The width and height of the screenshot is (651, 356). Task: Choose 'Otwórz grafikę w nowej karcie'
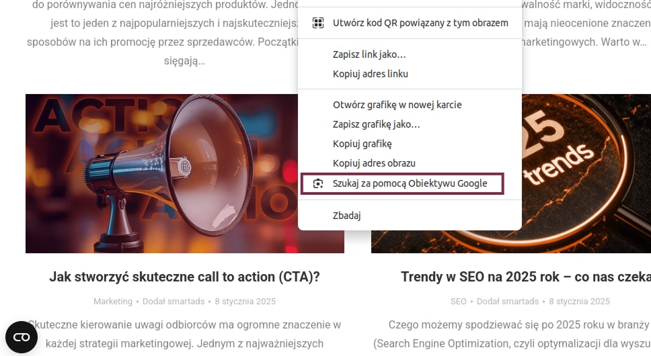click(397, 105)
